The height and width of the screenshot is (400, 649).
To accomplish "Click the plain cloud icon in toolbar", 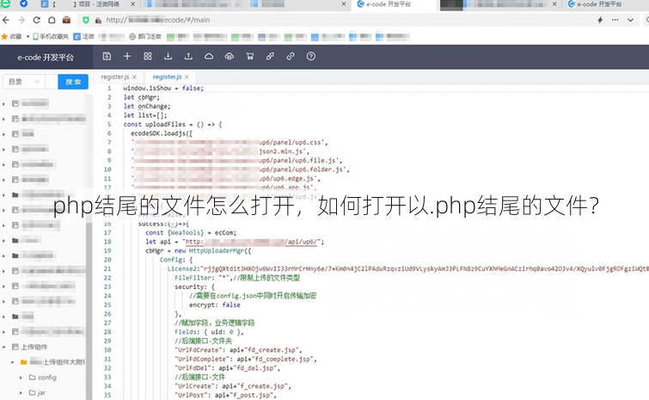I will 209,56.
